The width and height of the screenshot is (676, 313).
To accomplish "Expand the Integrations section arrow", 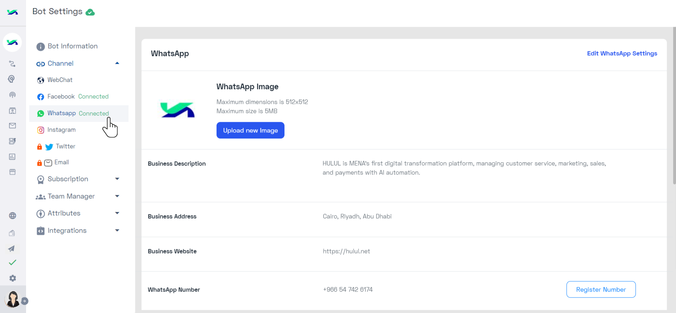I will pyautogui.click(x=117, y=230).
